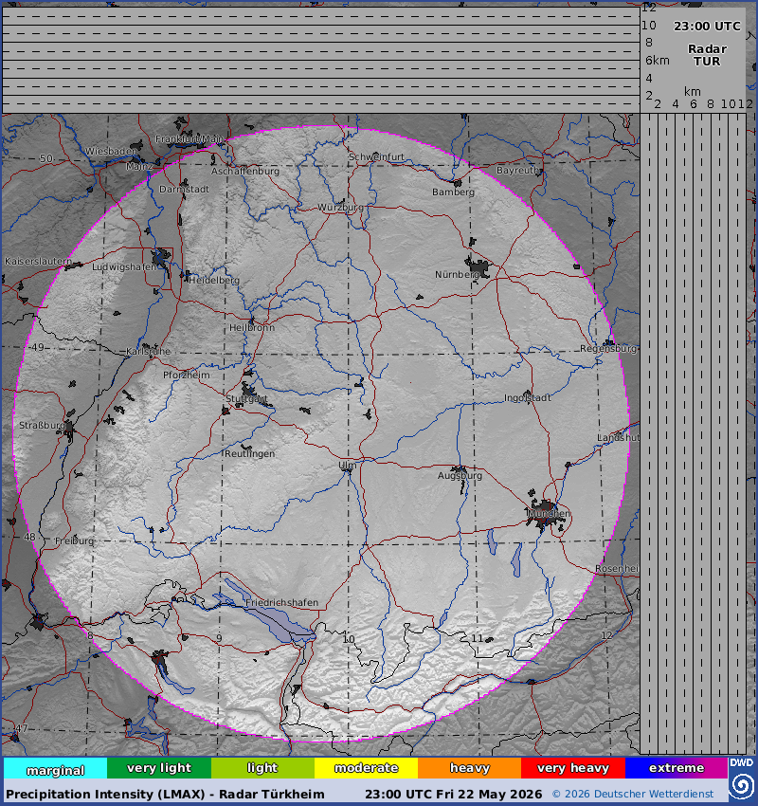This screenshot has width=758, height=806.
Task: Select the marginal cyan legend swatch
Action: (56, 768)
